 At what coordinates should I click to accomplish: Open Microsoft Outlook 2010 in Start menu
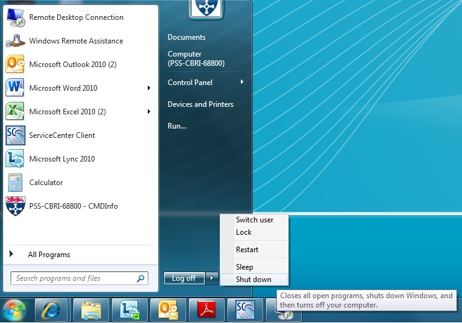click(x=73, y=65)
